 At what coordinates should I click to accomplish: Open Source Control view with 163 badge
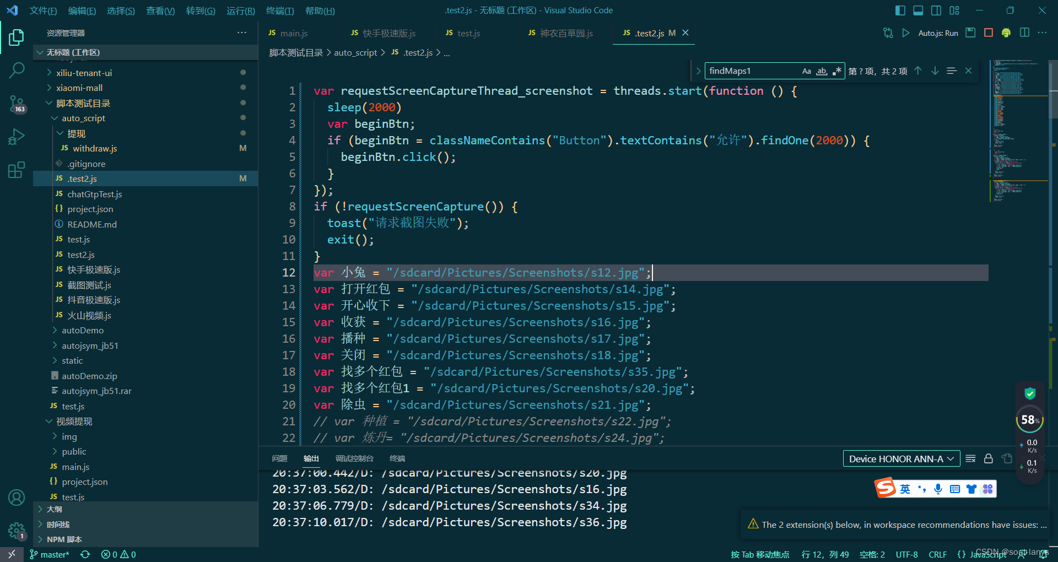coord(17,104)
